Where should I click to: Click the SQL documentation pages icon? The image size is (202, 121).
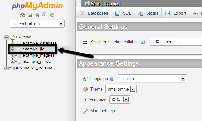coord(45,15)
